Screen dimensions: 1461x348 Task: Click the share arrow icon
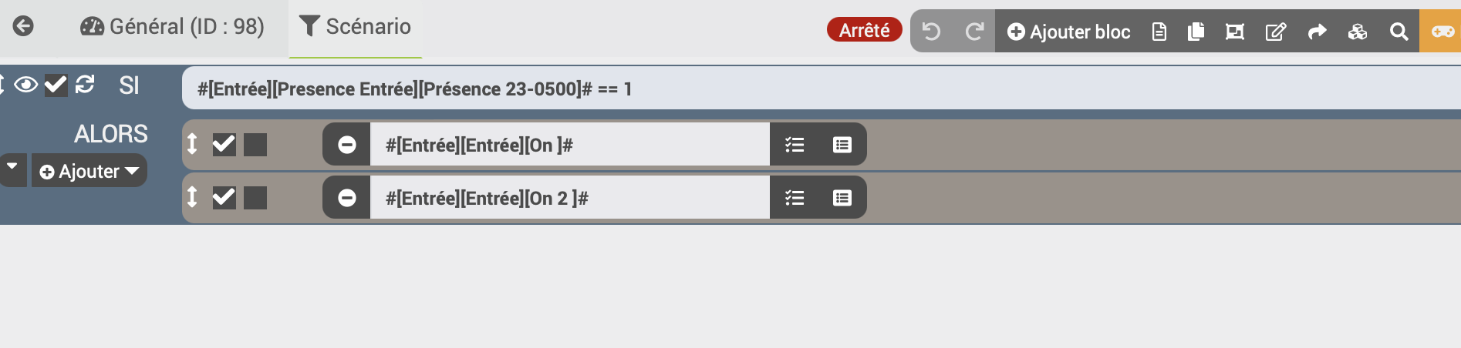(1317, 32)
